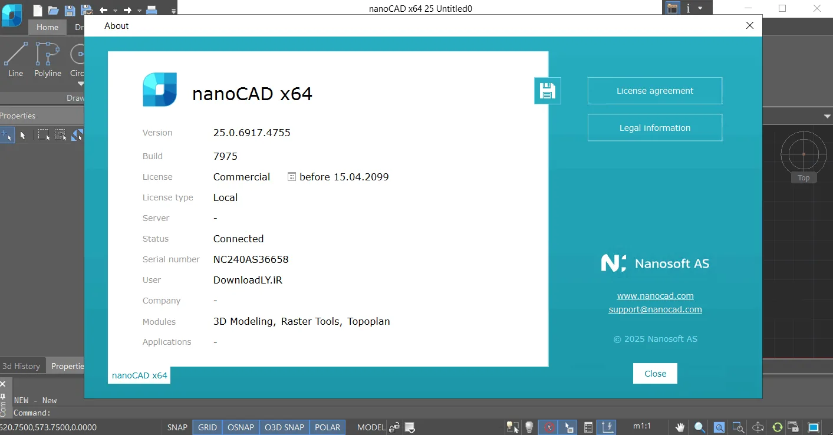Redo action with the right arrow
This screenshot has height=435, width=833.
(x=127, y=10)
